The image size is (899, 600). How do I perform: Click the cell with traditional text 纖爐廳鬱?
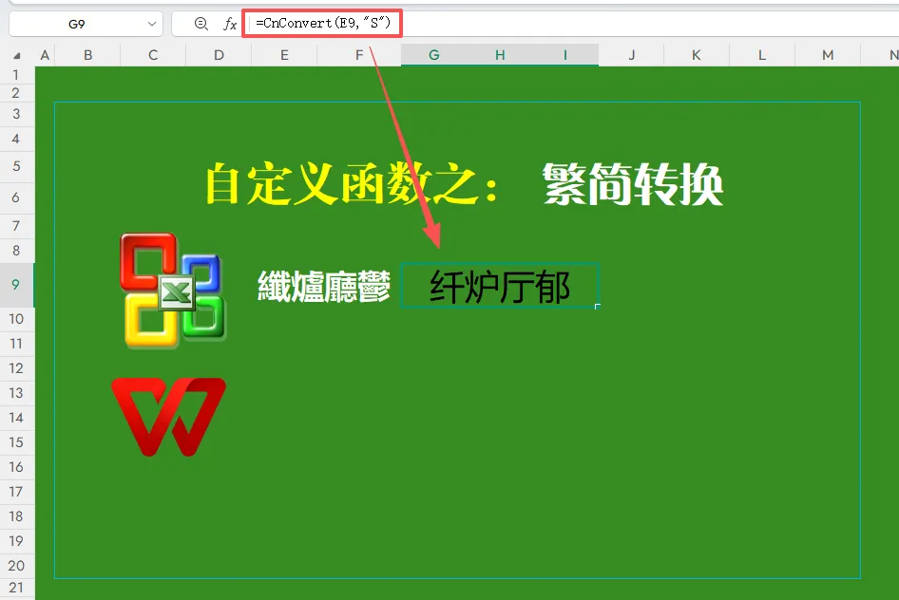point(324,286)
